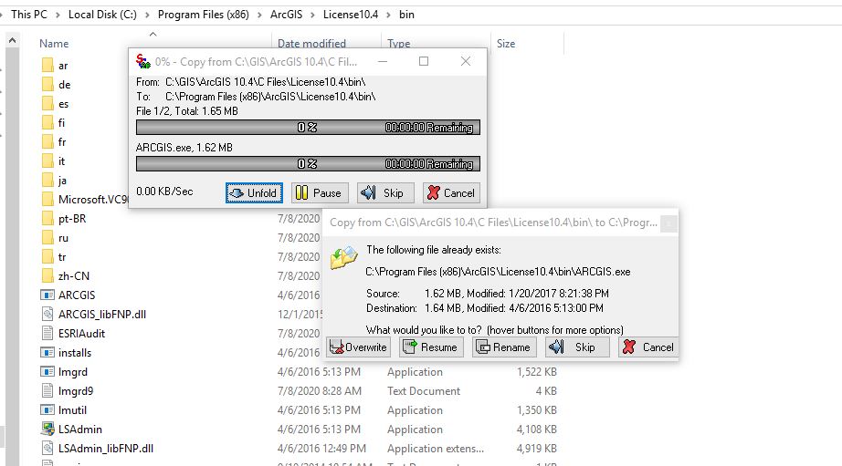Select the LSAdmin_libFNP.dll file icon
842x466 pixels.
click(47, 449)
